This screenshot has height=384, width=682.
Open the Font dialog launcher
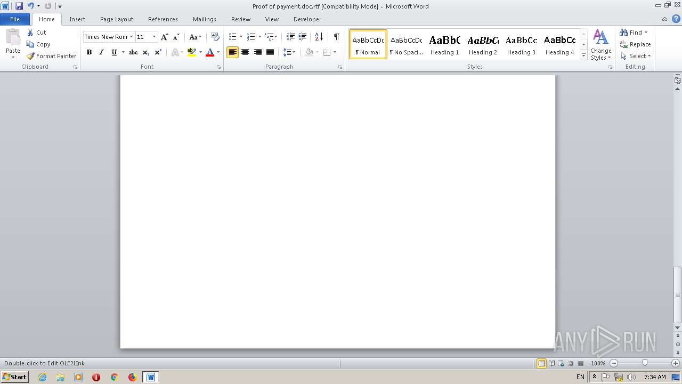click(219, 67)
